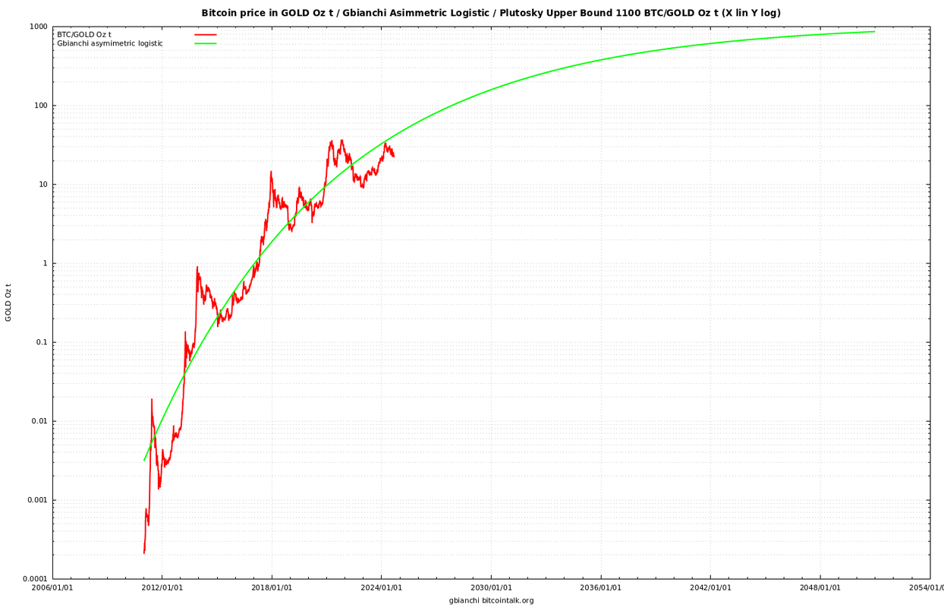Click the x-axis date 2030/01/01
This screenshot has width=944, height=607.
491,587
